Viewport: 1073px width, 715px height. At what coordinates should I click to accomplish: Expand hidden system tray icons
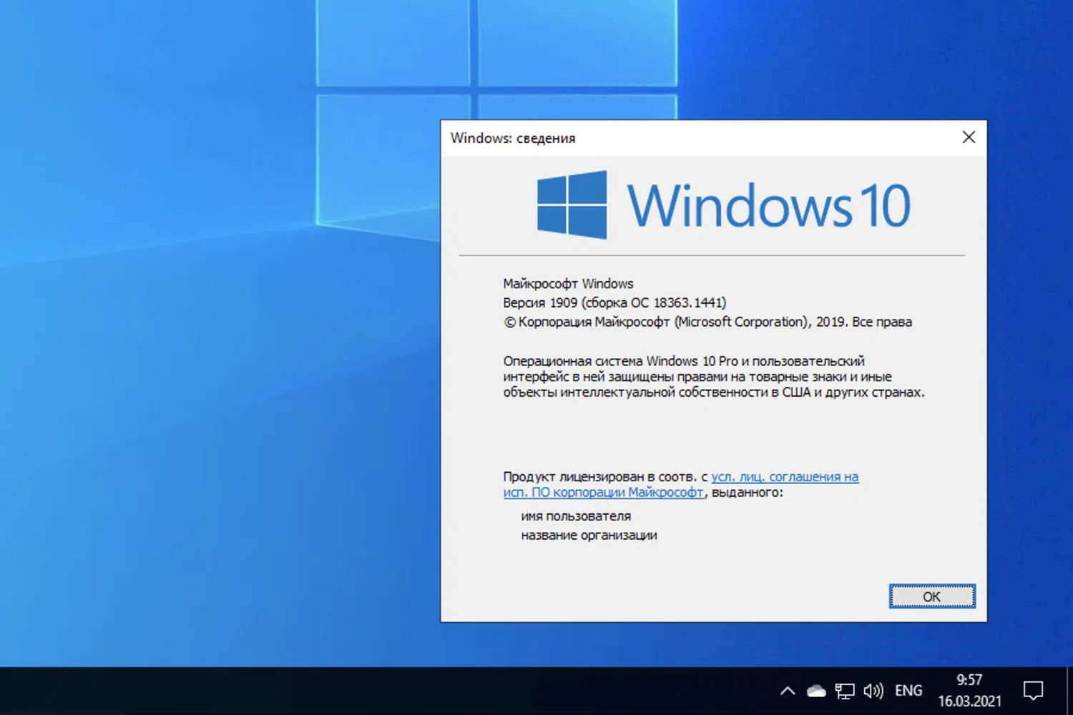787,690
